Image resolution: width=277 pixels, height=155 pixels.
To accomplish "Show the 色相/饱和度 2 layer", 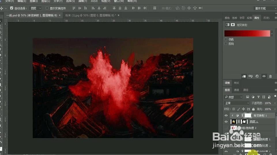I will click(x=226, y=128).
